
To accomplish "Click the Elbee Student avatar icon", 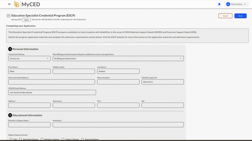I will (228, 4).
